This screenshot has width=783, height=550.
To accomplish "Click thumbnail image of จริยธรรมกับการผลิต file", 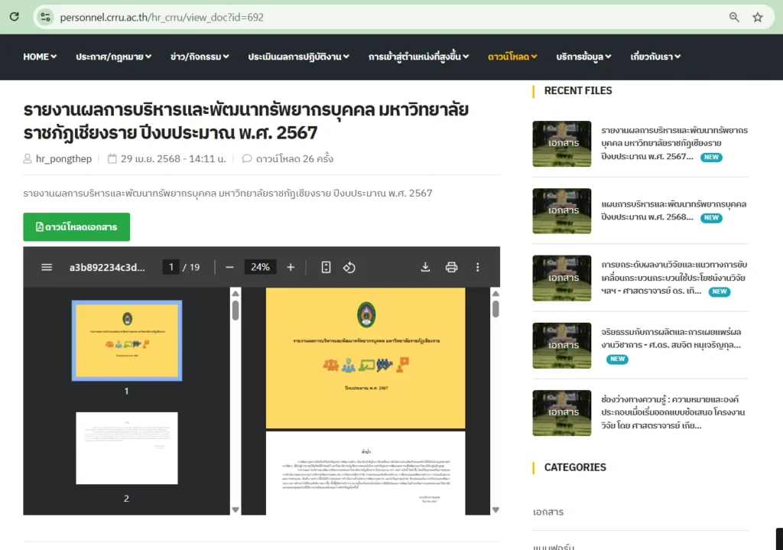I will pos(562,346).
